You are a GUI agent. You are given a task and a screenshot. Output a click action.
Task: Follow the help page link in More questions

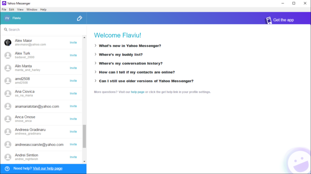pyautogui.click(x=137, y=92)
